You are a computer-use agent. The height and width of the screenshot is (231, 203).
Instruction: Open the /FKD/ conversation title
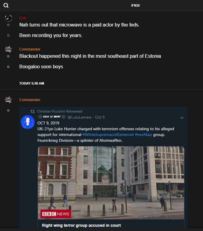tap(135, 5)
